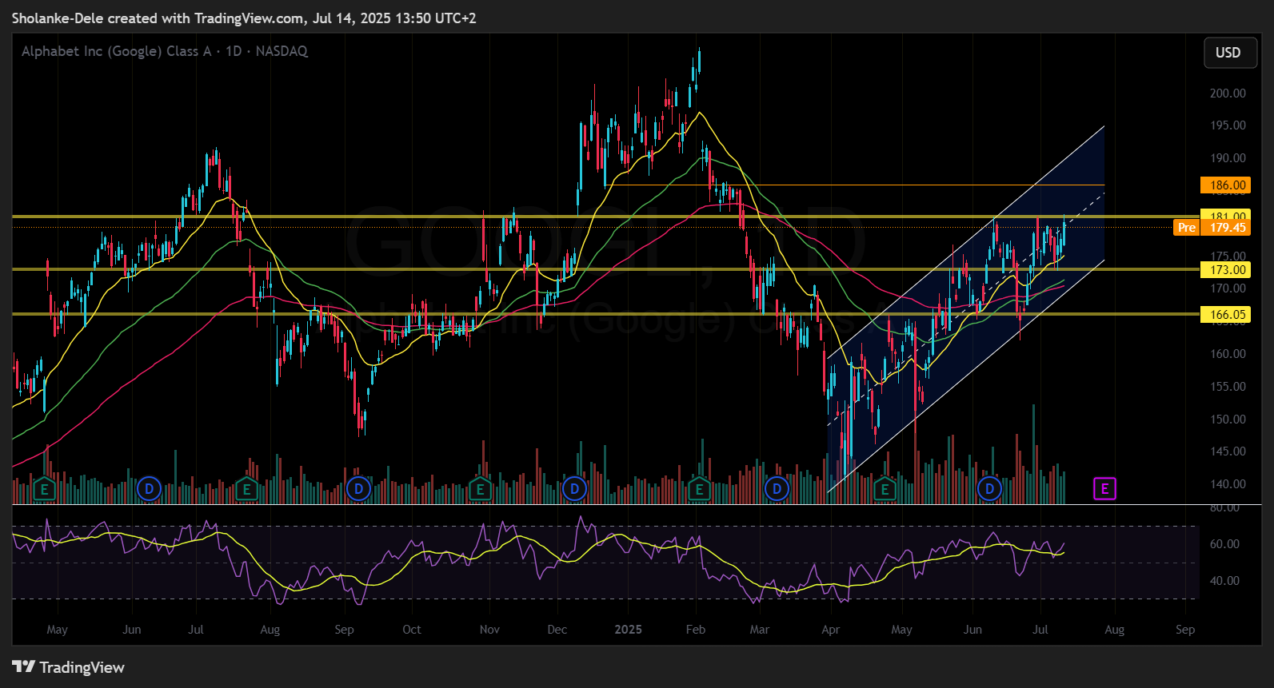Click the yellow 173.00 price level label
The width and height of the screenshot is (1274, 688).
[1226, 270]
